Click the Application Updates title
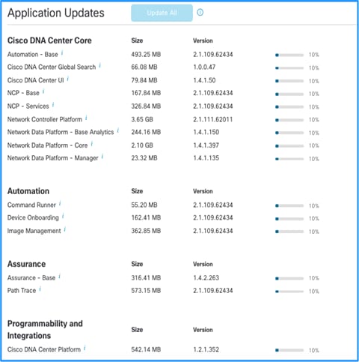359x362 pixels. 56,13
